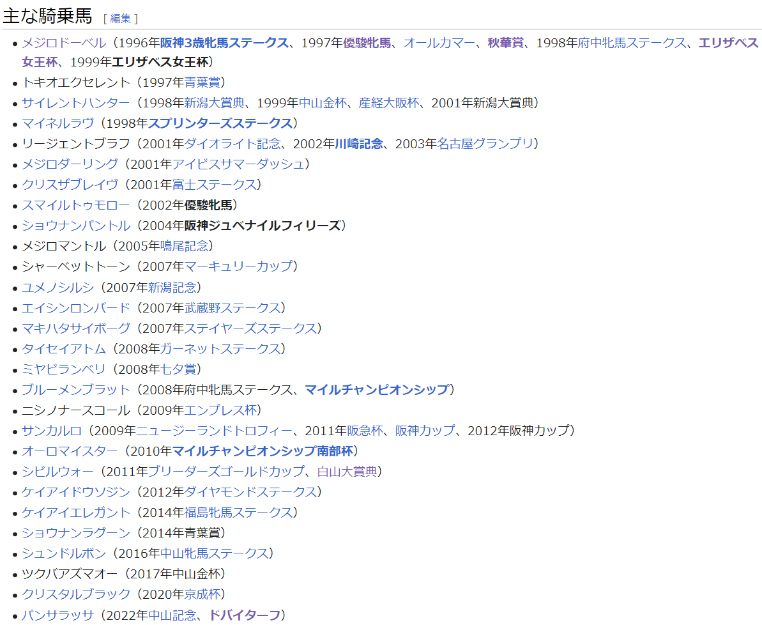Screen dimensions: 762x625
Task: Open the ドバイターフ link
Action: (245, 615)
